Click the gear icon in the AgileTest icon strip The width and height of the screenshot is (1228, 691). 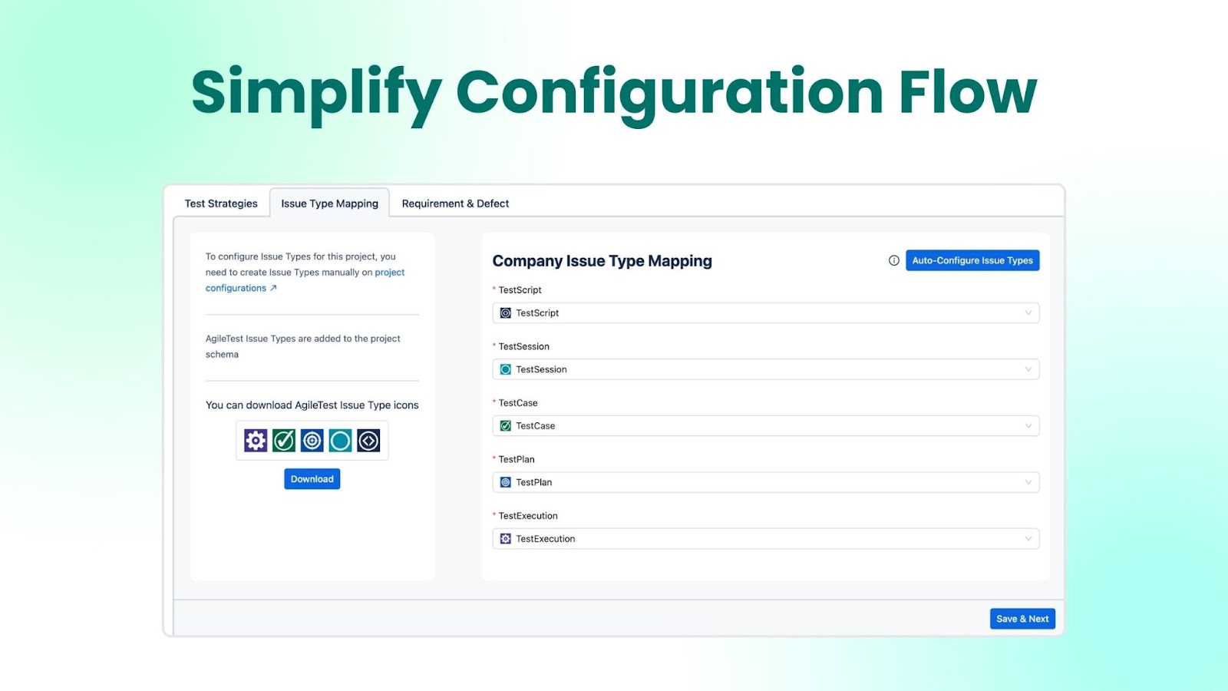tap(256, 441)
